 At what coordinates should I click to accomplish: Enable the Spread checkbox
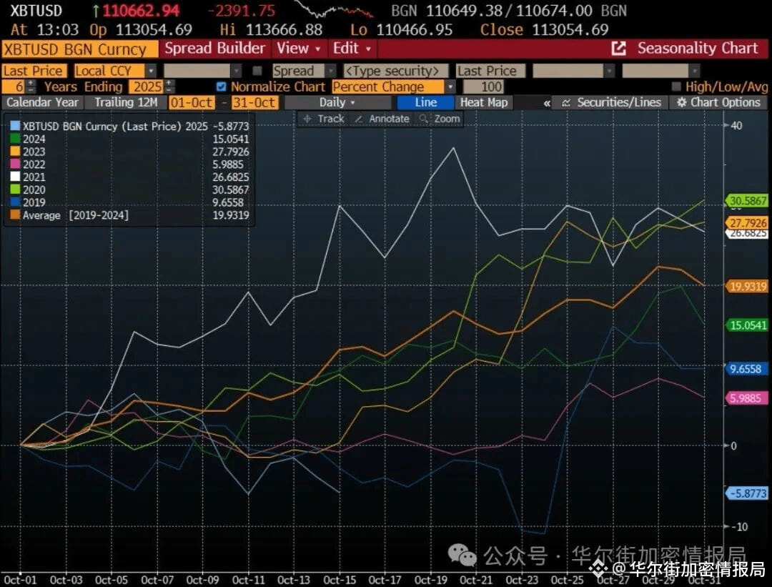pyautogui.click(x=257, y=71)
